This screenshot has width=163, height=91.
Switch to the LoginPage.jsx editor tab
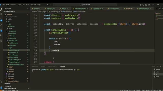pyautogui.click(x=97, y=9)
